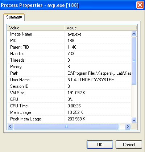Select the Mem Usage value 10 252 K
The height and width of the screenshot is (152, 145).
coord(75,112)
